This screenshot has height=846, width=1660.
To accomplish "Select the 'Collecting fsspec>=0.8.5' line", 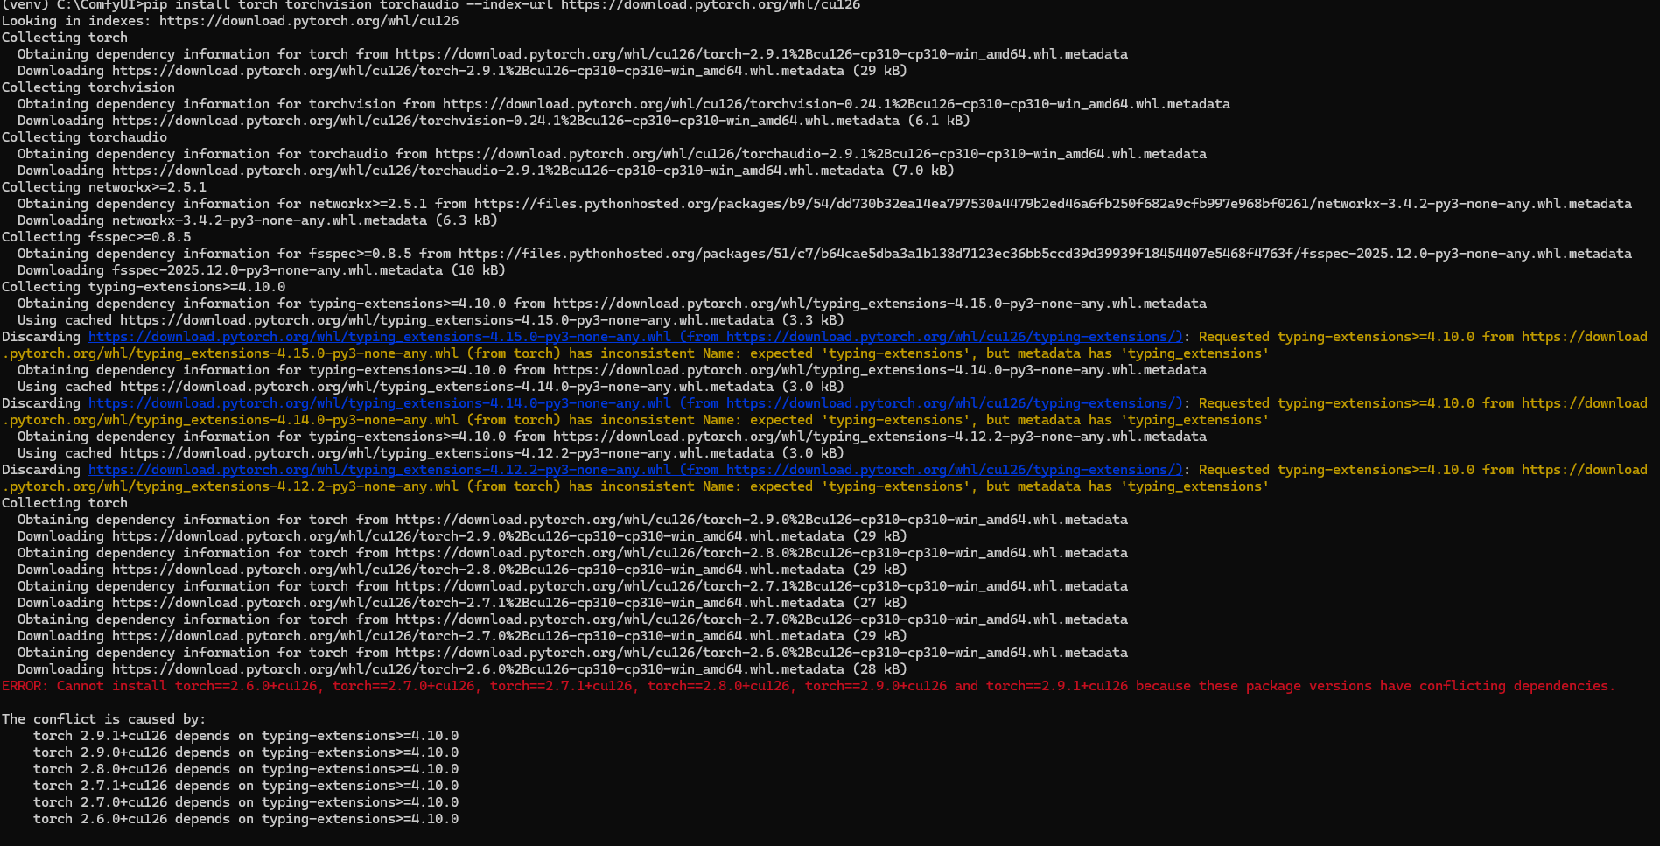I will pos(95,237).
